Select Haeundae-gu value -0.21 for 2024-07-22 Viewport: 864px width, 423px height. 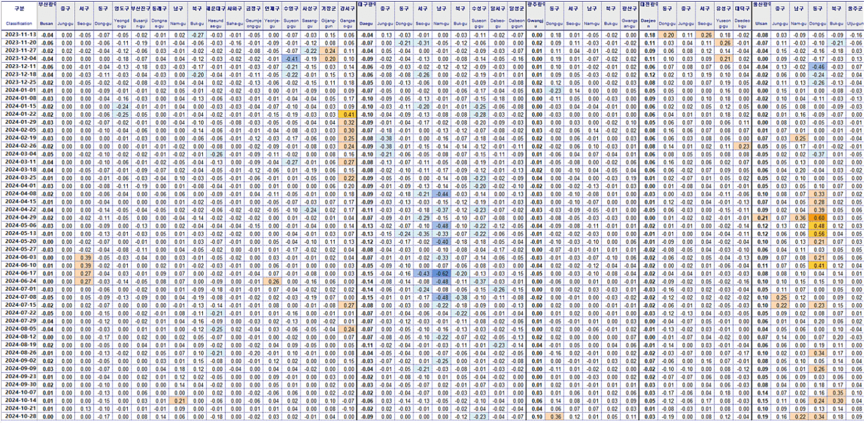tap(215, 312)
